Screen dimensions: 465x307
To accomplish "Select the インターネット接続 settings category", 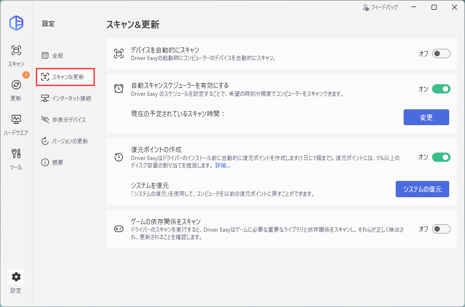I will (66, 99).
